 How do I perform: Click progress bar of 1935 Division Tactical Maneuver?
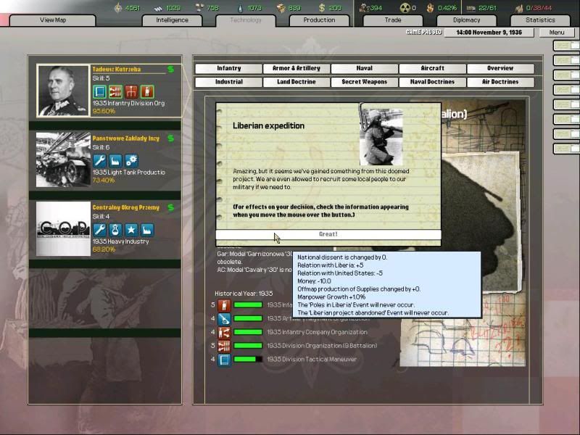coord(248,360)
